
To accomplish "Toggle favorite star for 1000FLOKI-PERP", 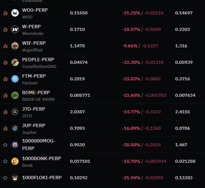I will [5, 178].
